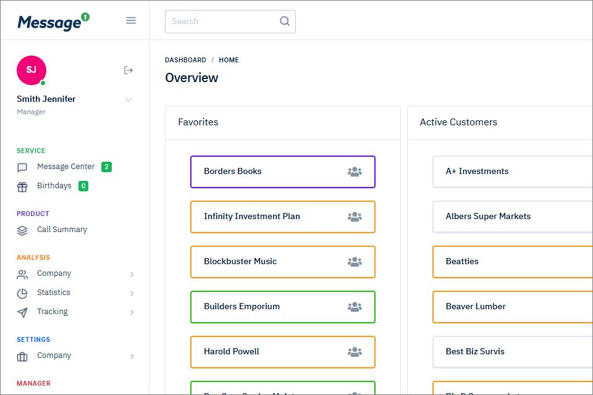The image size is (593, 395).
Task: Go to Call Summary
Action: pos(62,230)
